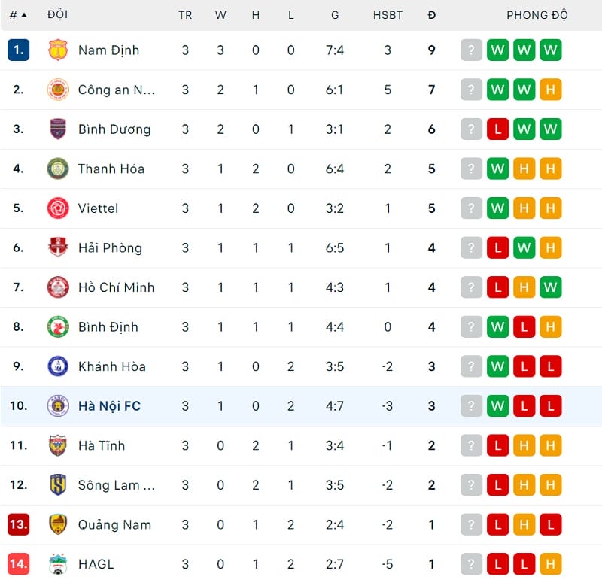Image resolution: width=602 pixels, height=580 pixels.
Task: Click Hồ Chí Minh's green W form badge
Action: tap(550, 287)
